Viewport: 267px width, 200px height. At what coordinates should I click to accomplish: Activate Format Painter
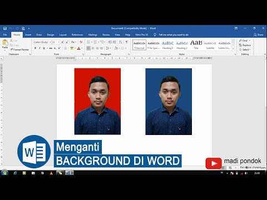coord(19,49)
